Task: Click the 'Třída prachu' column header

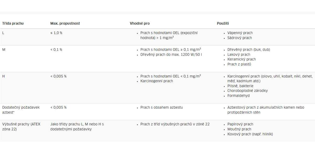Action: [13, 23]
